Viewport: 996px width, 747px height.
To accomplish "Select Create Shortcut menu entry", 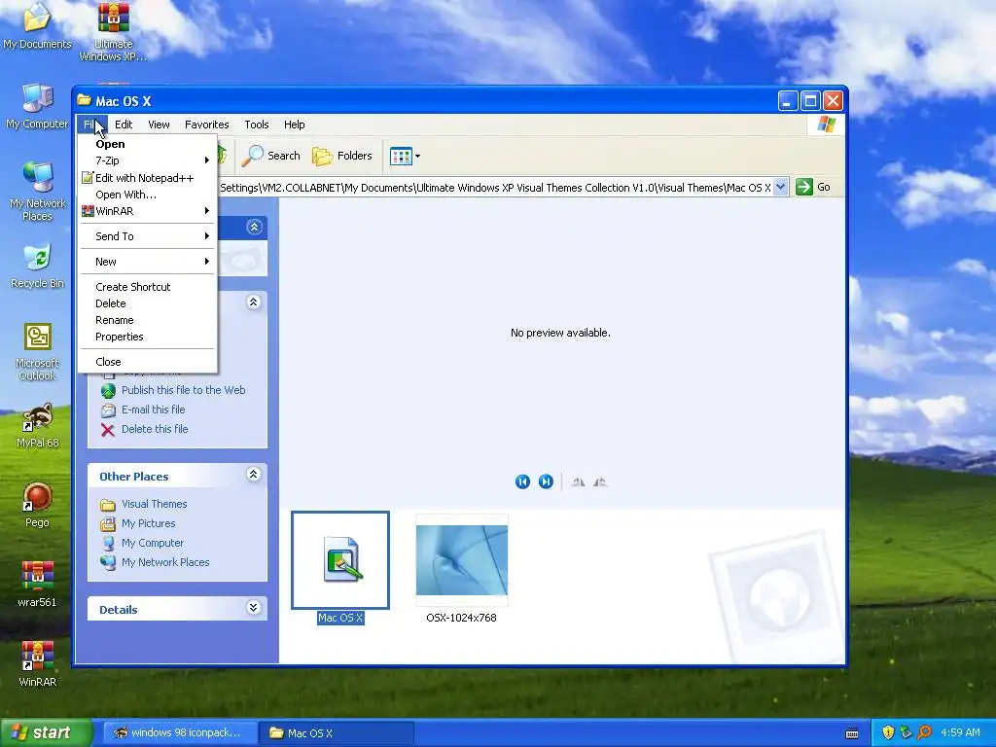I will click(x=148, y=287).
